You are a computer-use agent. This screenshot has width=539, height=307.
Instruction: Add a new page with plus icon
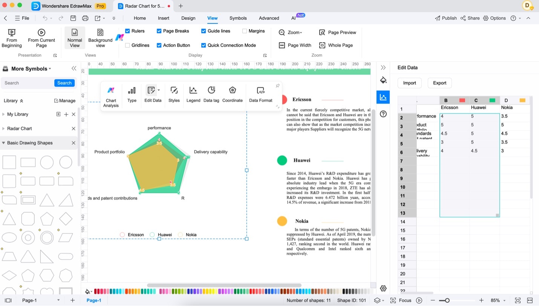(x=73, y=300)
